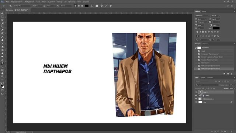236x133 pixels.
Task: Open language dropdown in Character panel
Action: pos(202,40)
